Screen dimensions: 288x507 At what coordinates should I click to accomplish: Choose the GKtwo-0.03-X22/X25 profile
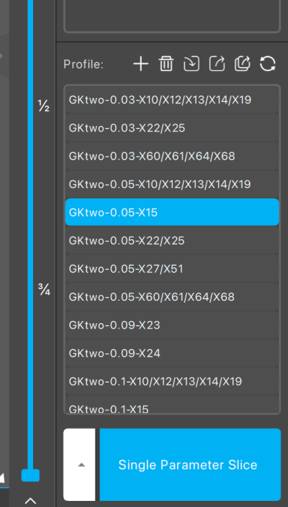(x=172, y=128)
